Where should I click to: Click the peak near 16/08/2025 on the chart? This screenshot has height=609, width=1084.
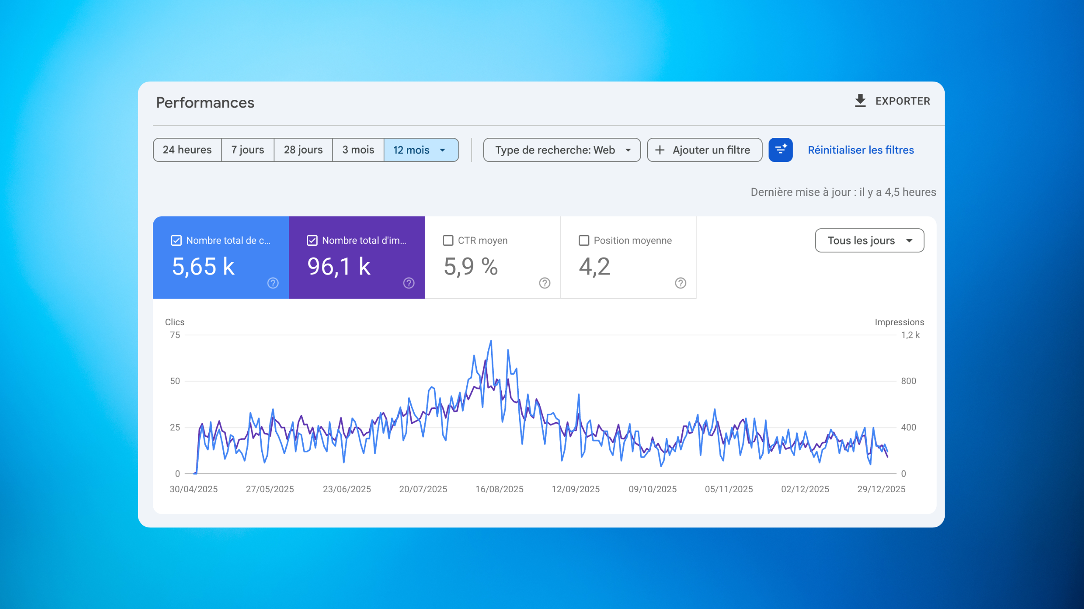click(x=491, y=340)
